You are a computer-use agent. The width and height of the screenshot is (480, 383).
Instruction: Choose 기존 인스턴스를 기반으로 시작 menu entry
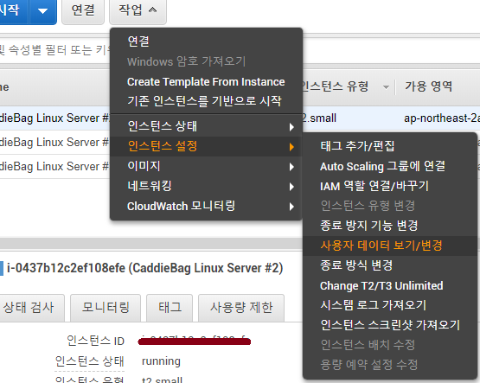coord(206,101)
